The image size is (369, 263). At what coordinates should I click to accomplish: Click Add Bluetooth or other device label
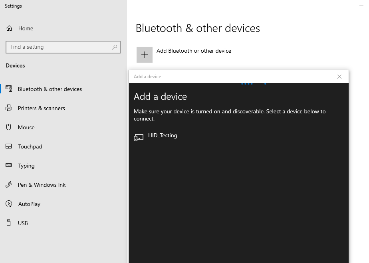(x=194, y=51)
